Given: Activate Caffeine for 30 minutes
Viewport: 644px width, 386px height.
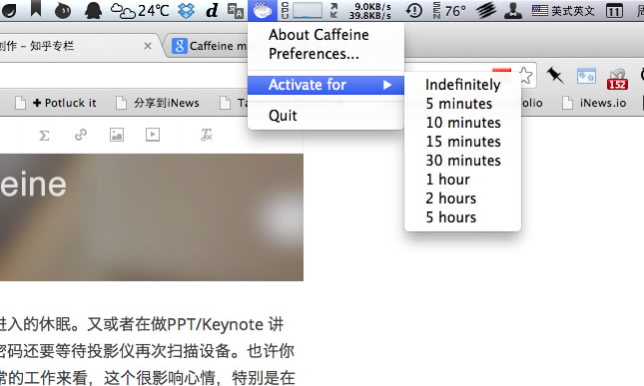Looking at the screenshot, I should (x=463, y=161).
